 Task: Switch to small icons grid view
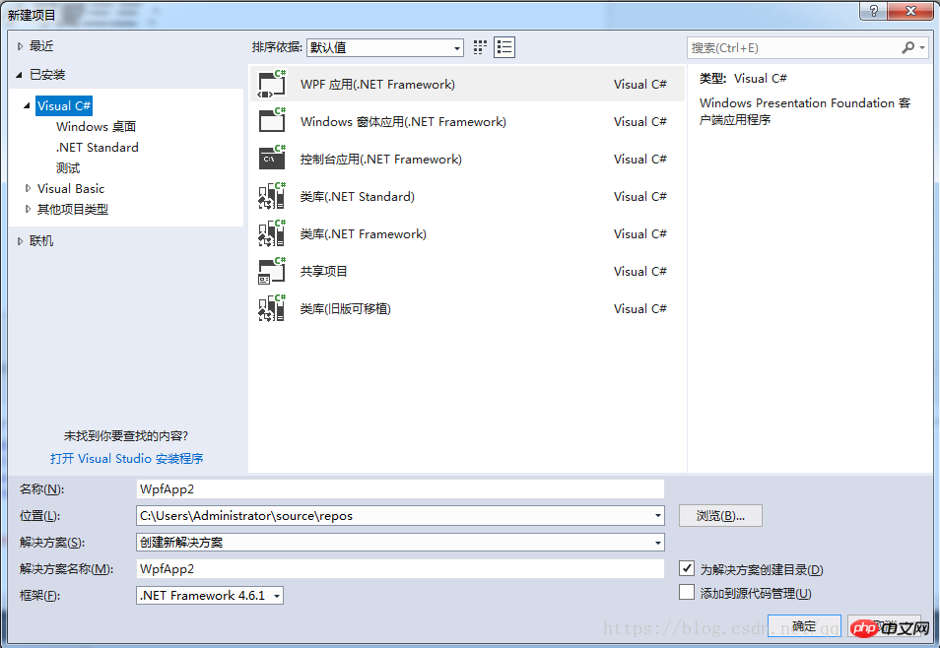tap(480, 47)
